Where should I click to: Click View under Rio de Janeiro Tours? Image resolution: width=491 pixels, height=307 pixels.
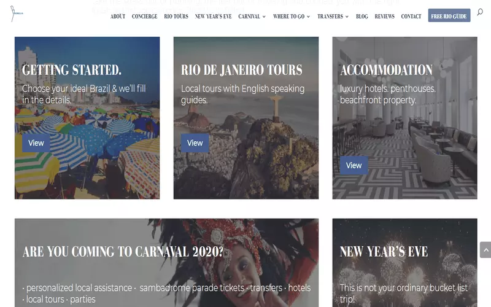[x=195, y=143]
